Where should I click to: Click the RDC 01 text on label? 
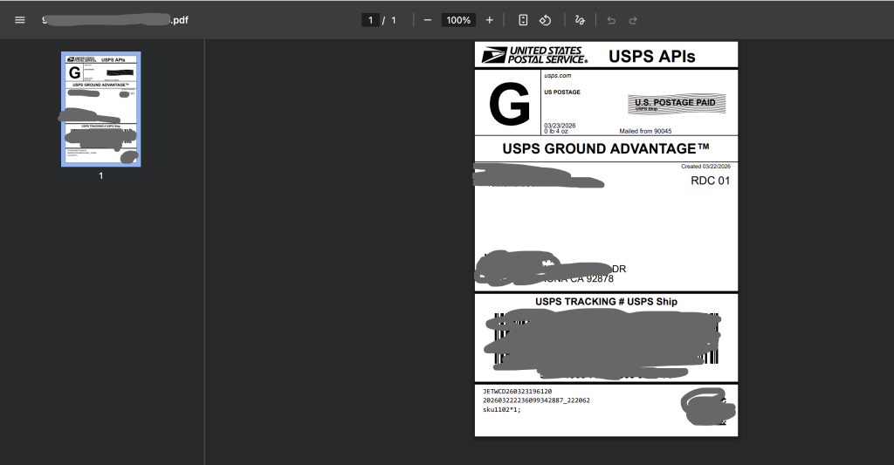click(710, 181)
